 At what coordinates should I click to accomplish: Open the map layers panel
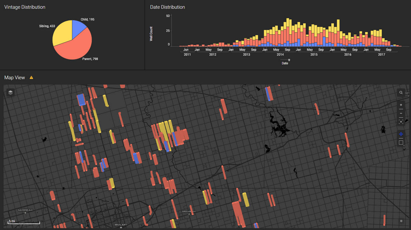click(11, 93)
